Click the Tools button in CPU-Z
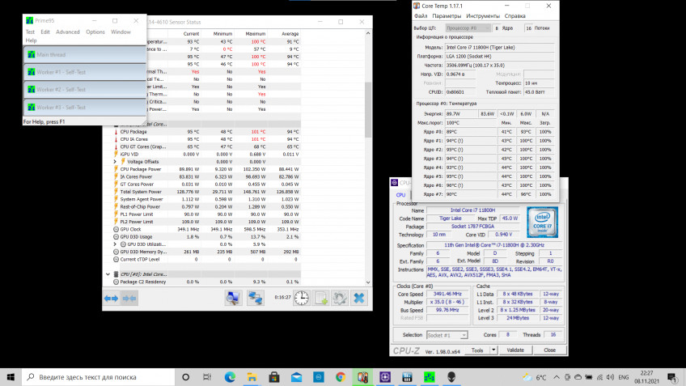The width and height of the screenshot is (686, 386). pos(477,350)
